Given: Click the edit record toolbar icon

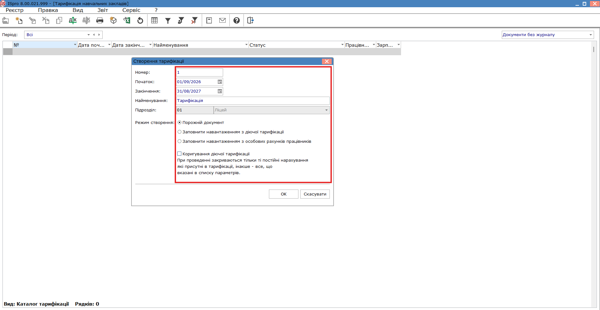Looking at the screenshot, I should point(32,21).
